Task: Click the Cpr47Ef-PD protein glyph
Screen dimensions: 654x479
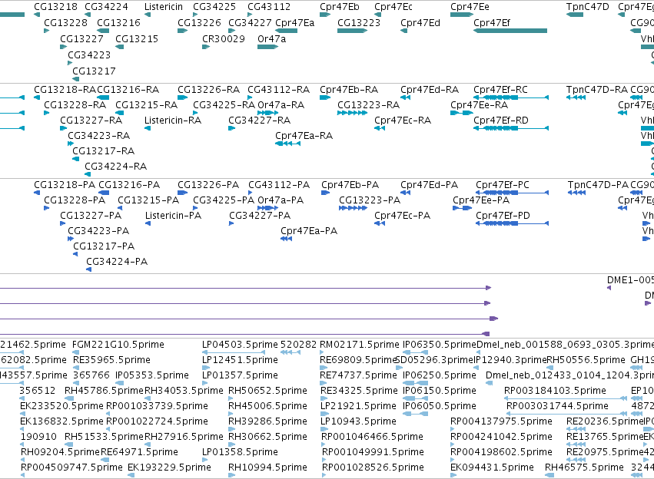Action: click(512, 223)
